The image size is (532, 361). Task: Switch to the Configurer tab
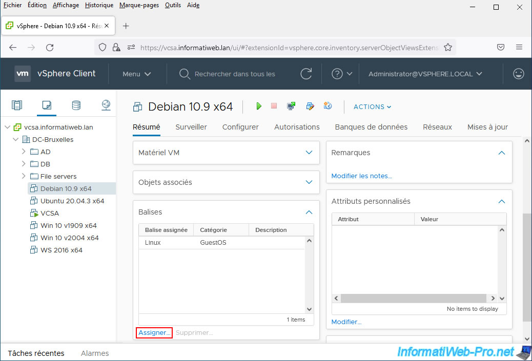click(240, 127)
